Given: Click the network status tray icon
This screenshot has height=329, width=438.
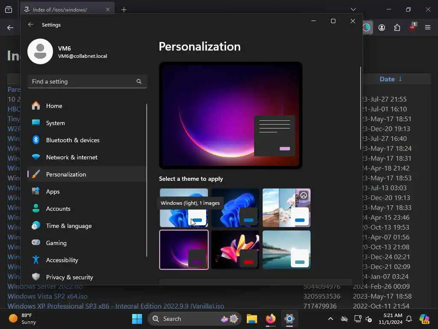Looking at the screenshot, I should pos(358,319).
